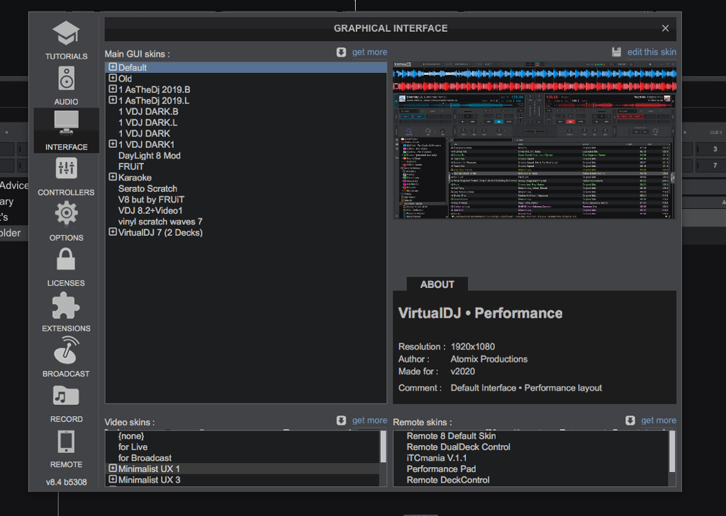The height and width of the screenshot is (516, 726).
Task: Select the Remote 8 Default Skin entry
Action: coord(451,436)
